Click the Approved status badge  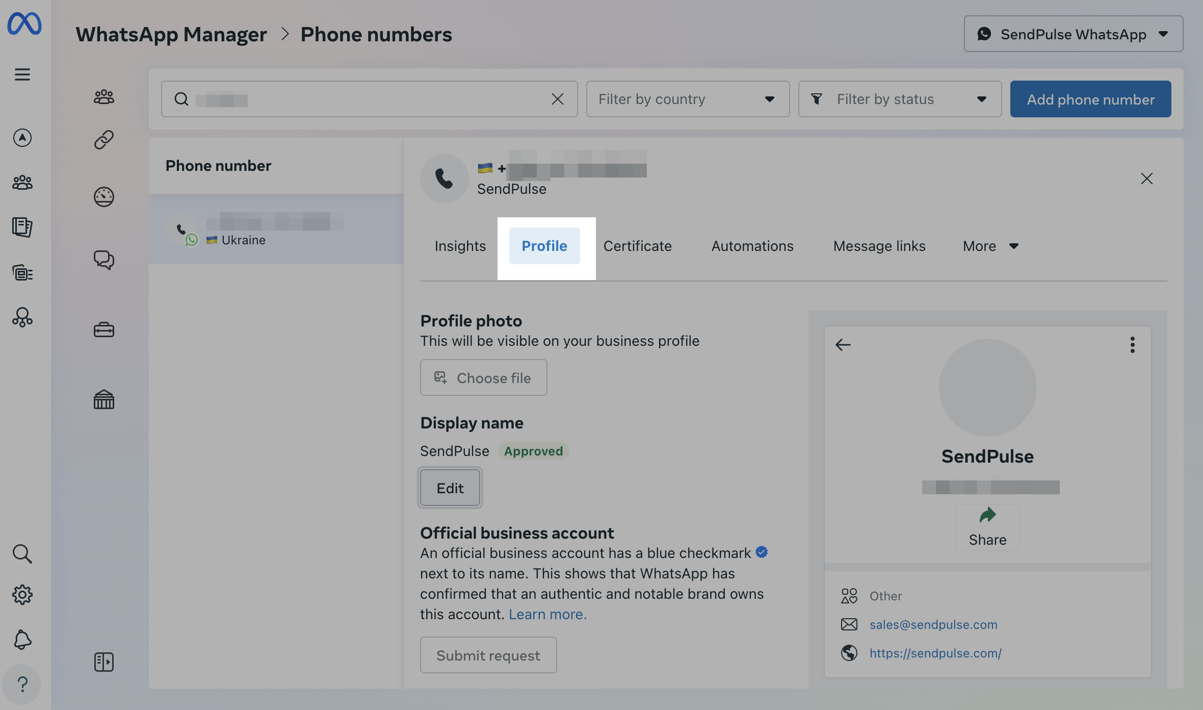click(x=533, y=451)
